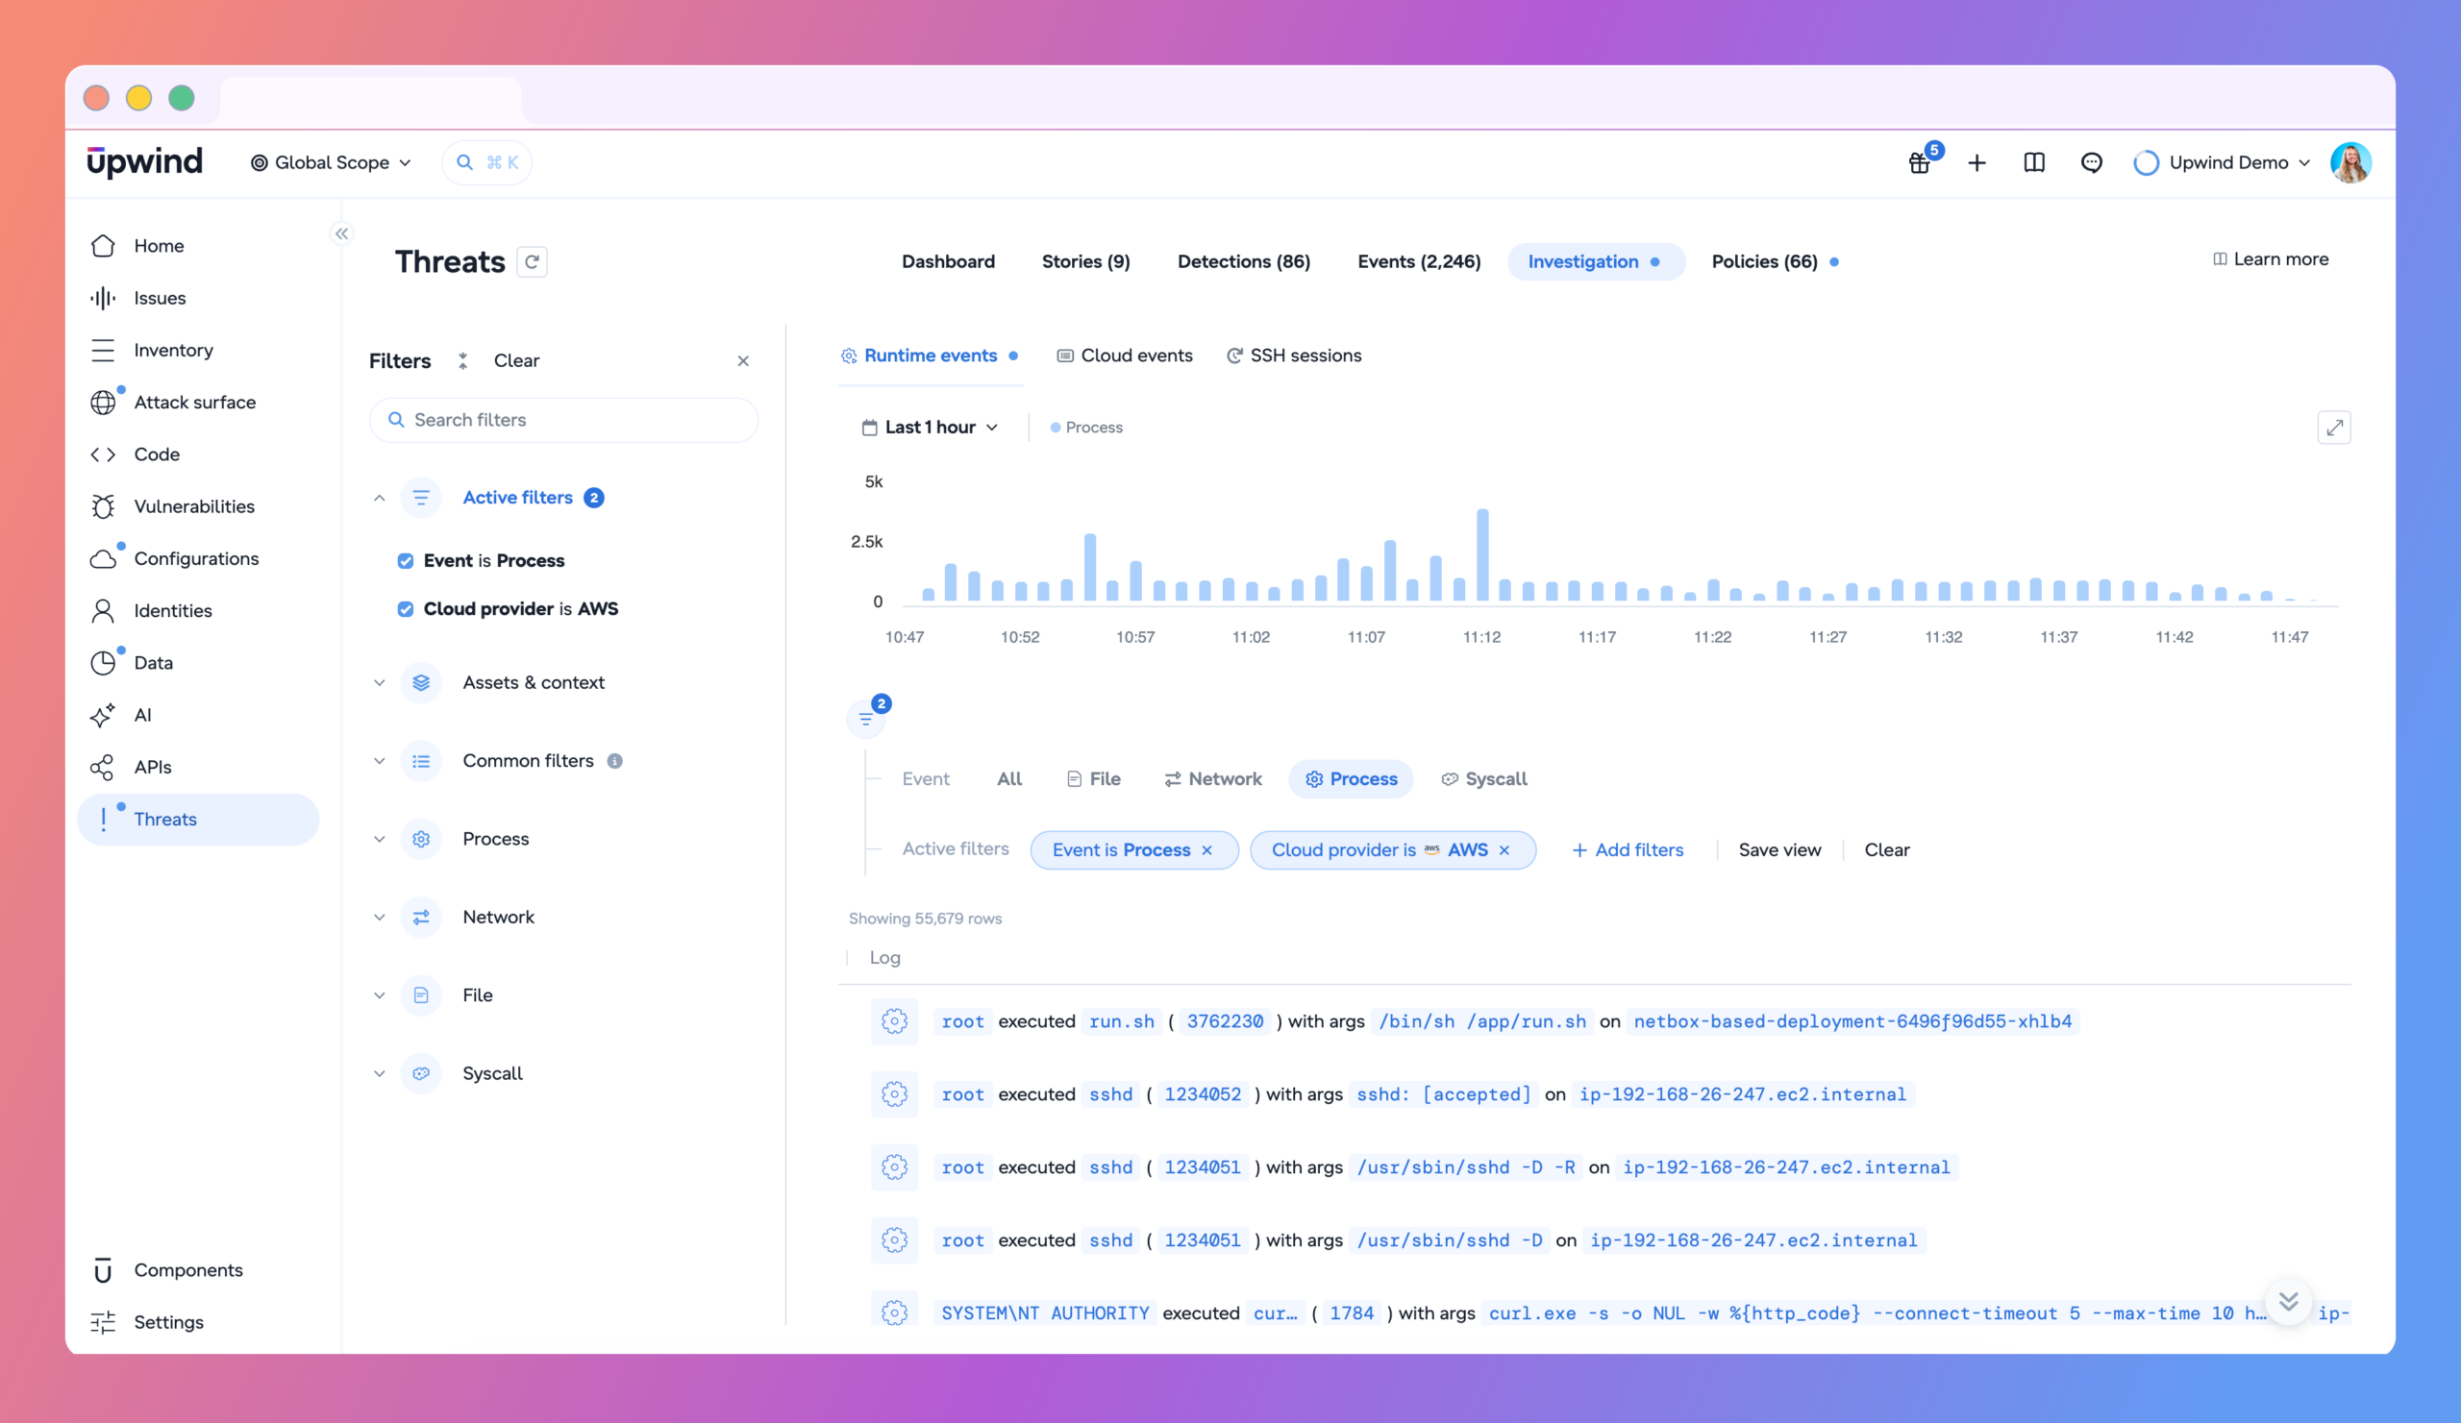
Task: Switch to the Dashboard tab
Action: [x=947, y=261]
